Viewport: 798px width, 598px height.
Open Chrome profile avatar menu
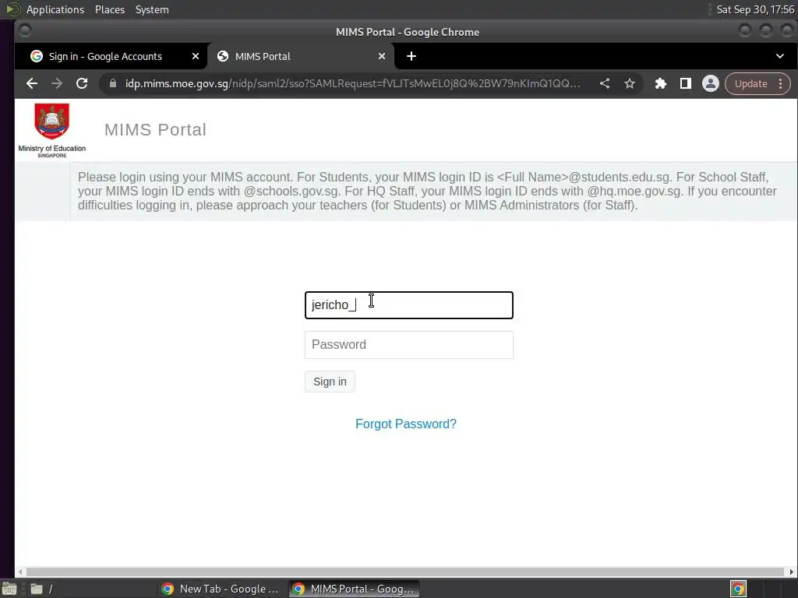point(711,83)
